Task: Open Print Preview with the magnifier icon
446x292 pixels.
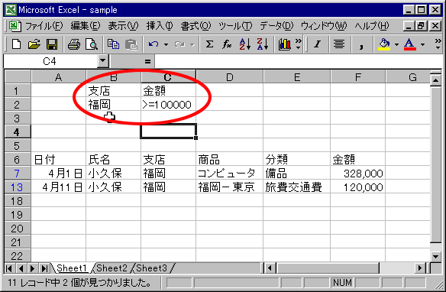Action: point(92,44)
